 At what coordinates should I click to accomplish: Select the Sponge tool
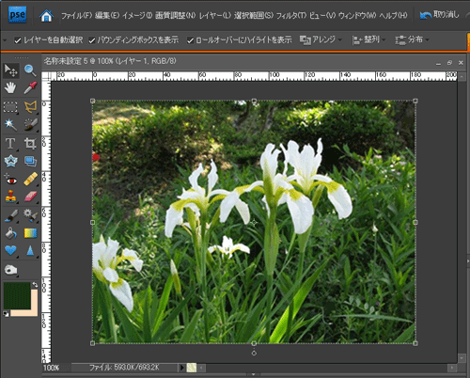(10, 270)
